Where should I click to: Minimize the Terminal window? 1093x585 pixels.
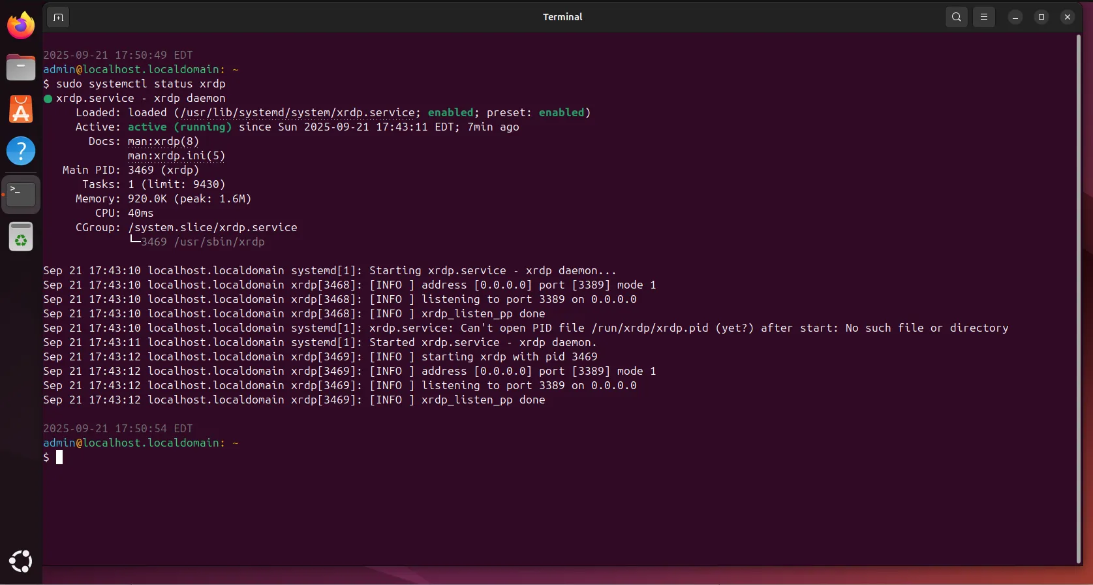coord(1015,17)
